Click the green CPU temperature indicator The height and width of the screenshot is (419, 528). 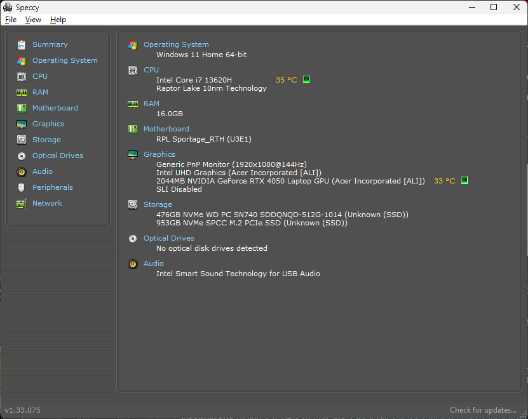(x=306, y=79)
